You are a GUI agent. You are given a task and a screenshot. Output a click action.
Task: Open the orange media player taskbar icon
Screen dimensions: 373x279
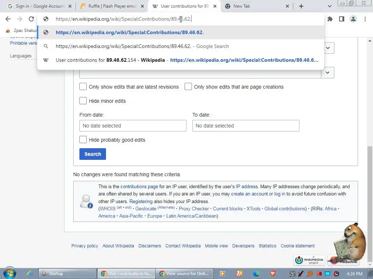(x=223, y=274)
